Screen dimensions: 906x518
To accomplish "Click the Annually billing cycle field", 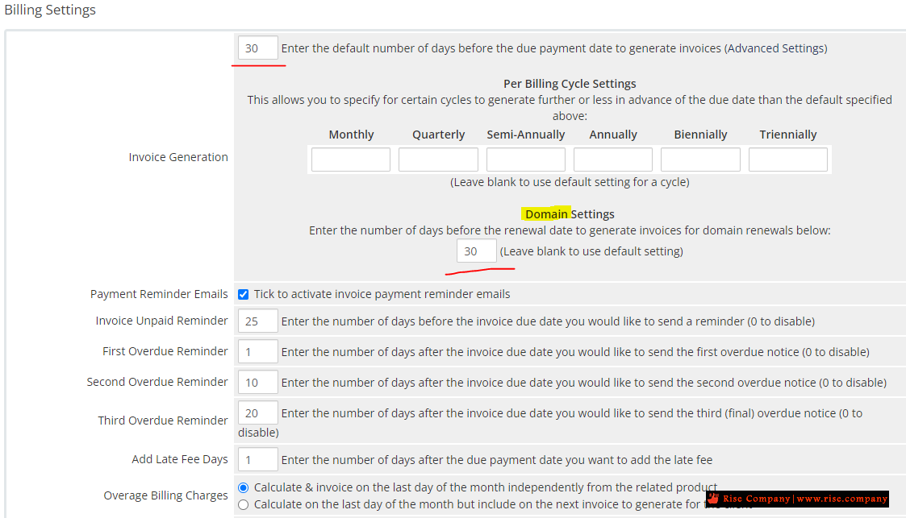I will (x=613, y=160).
